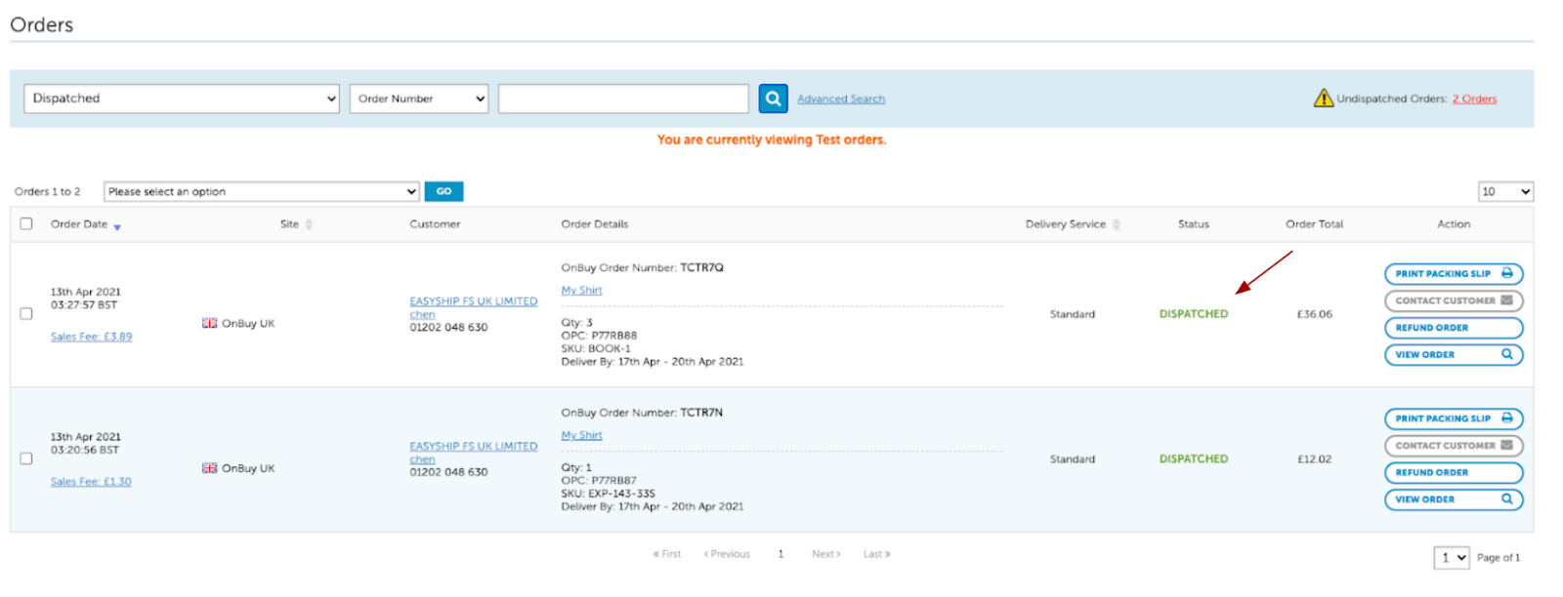1563x597 pixels.
Task: Open the 10 per page dropdown
Action: click(x=1505, y=192)
